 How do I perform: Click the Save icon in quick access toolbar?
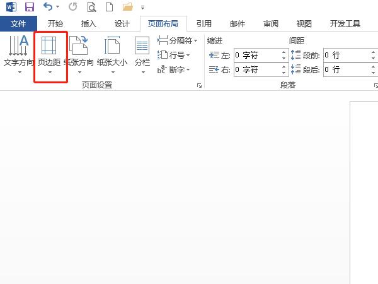29,8
